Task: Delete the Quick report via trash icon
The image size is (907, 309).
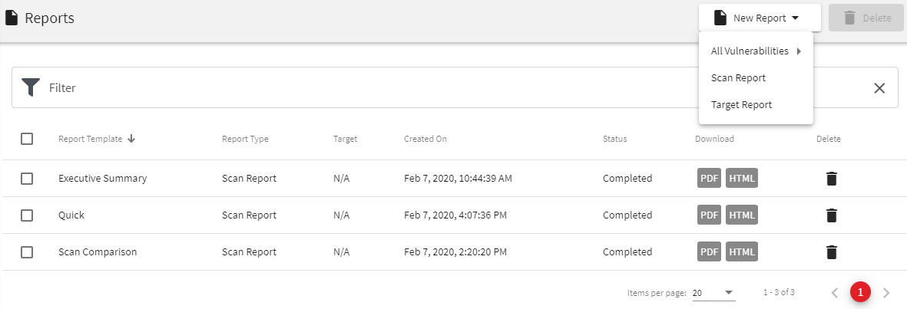Action: point(831,215)
